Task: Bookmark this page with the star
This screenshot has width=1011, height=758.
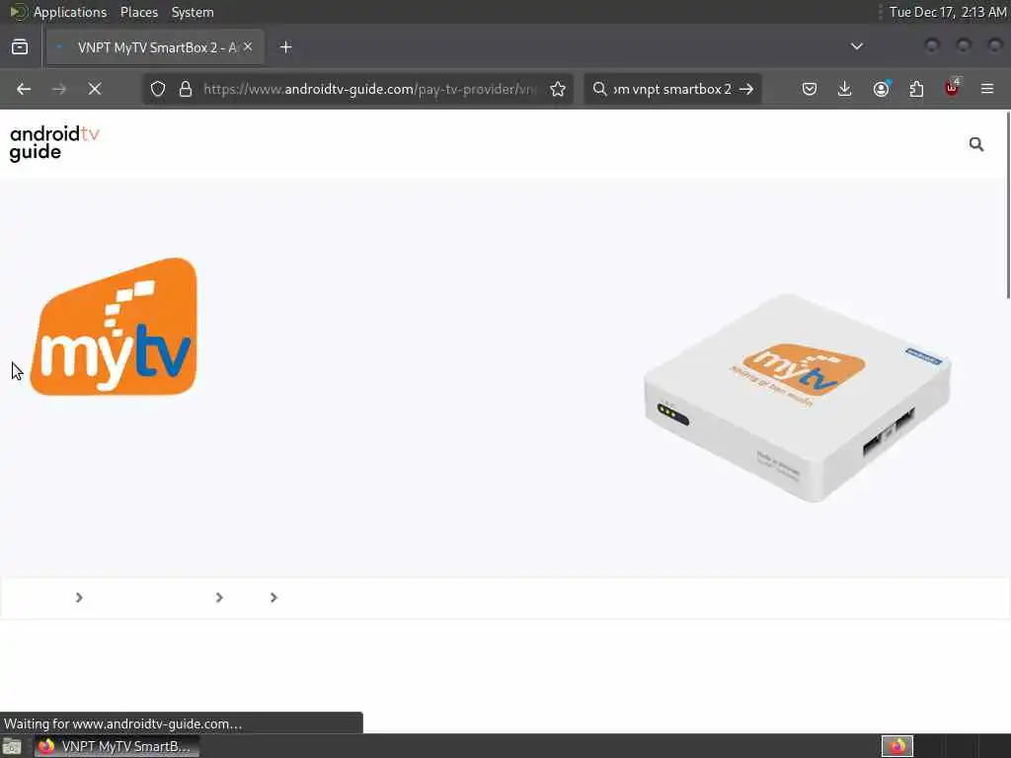Action: (x=558, y=89)
